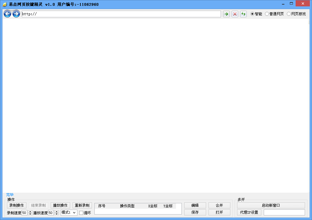This screenshot has height=220, width=312.
Task: Click the 录制操作 button
Action: point(16,205)
